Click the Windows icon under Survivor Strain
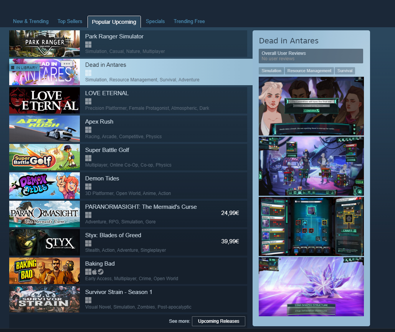Image resolution: width=395 pixels, height=332 pixels. click(x=88, y=300)
